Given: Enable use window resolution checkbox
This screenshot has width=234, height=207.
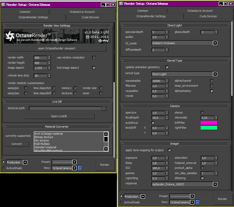Looking at the screenshot, I should click(94, 57).
